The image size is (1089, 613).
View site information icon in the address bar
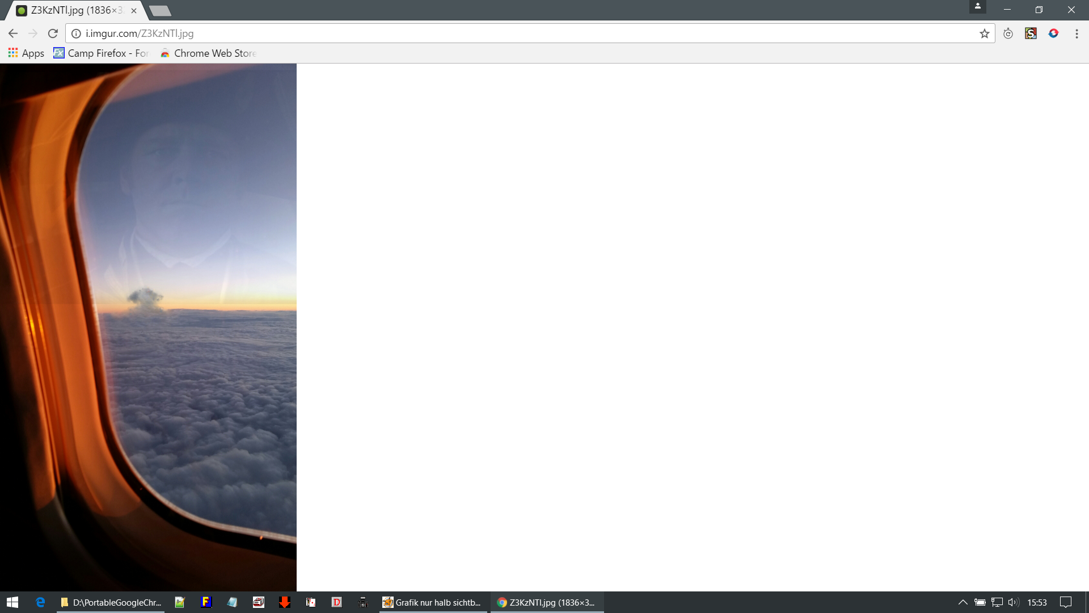[76, 33]
